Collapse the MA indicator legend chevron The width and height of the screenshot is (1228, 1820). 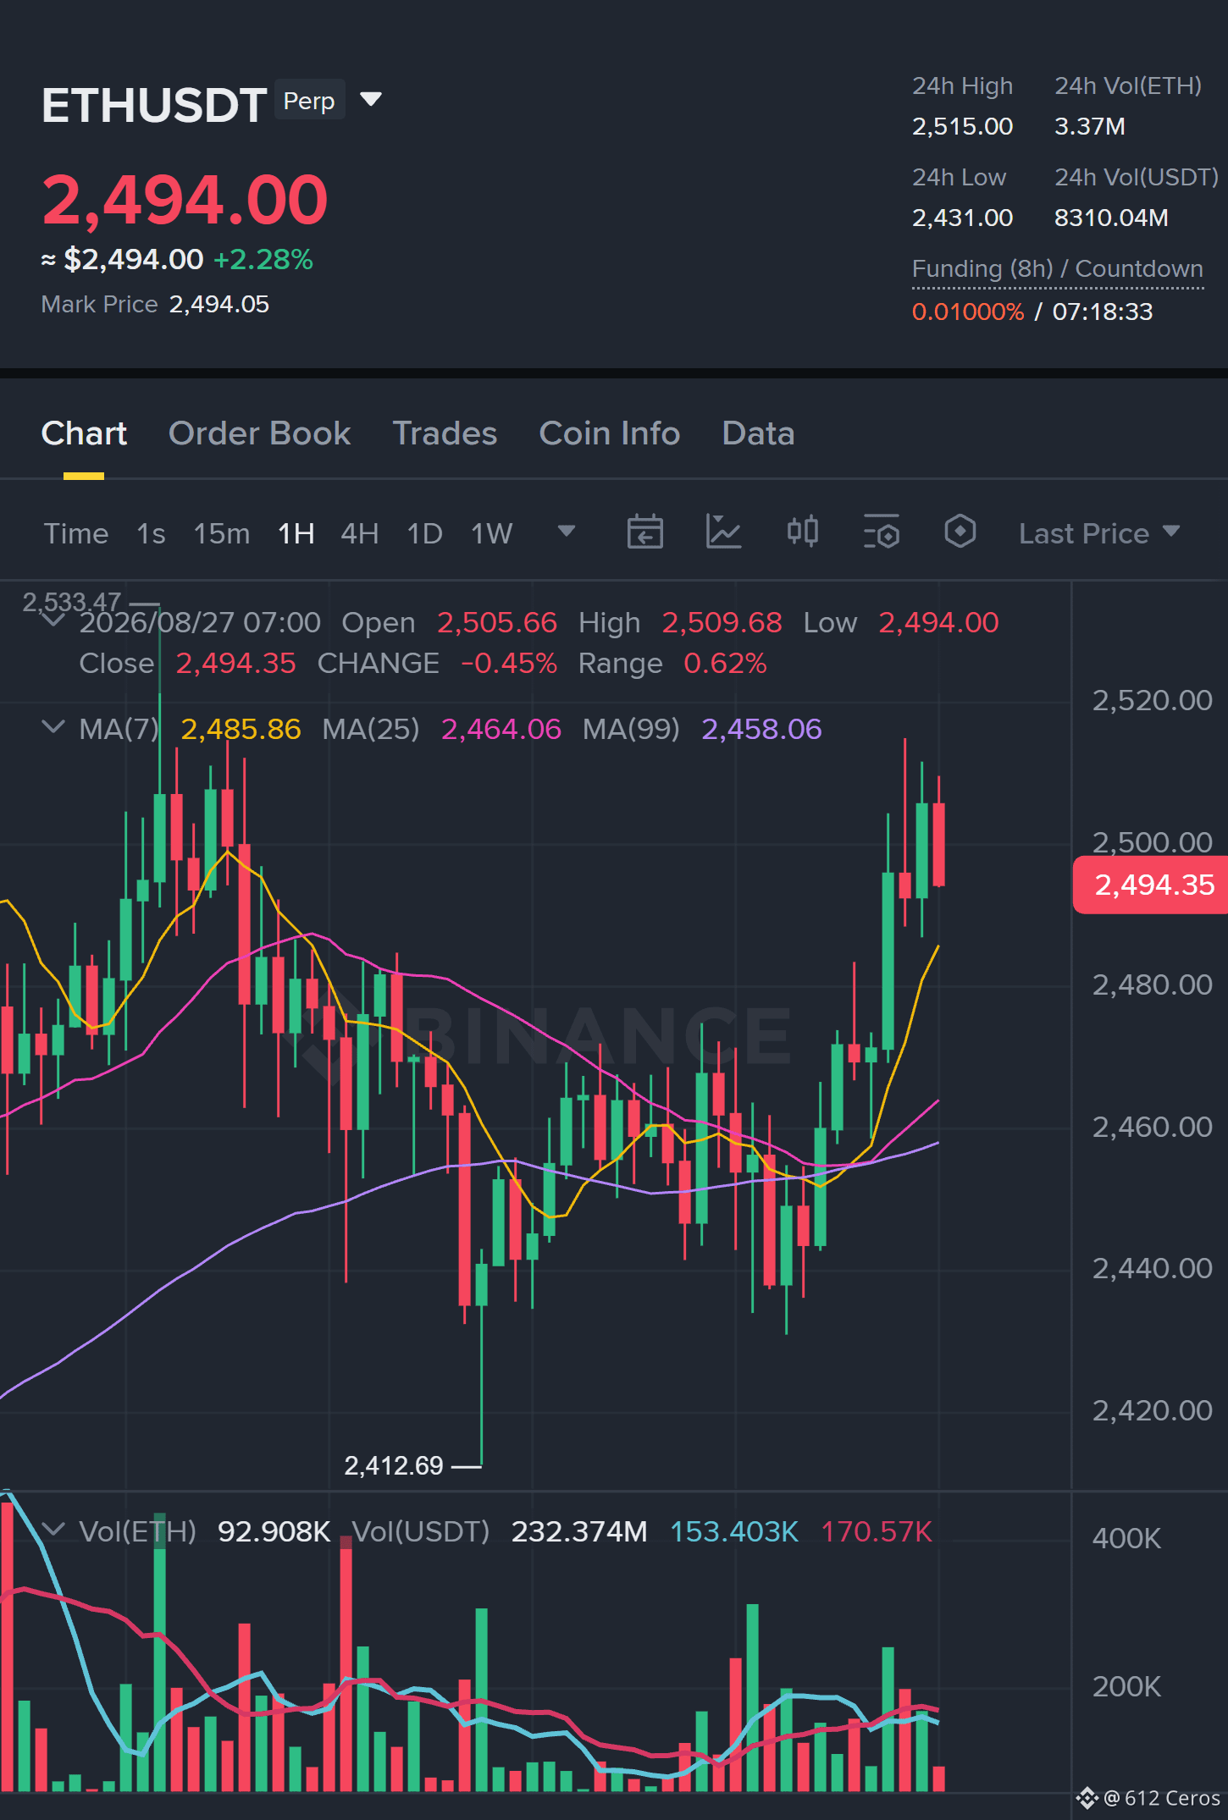pos(53,727)
